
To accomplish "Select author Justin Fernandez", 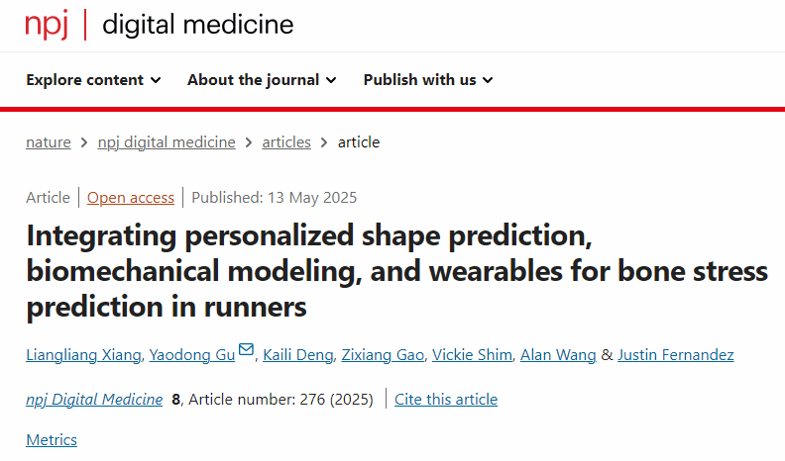I will tap(676, 355).
